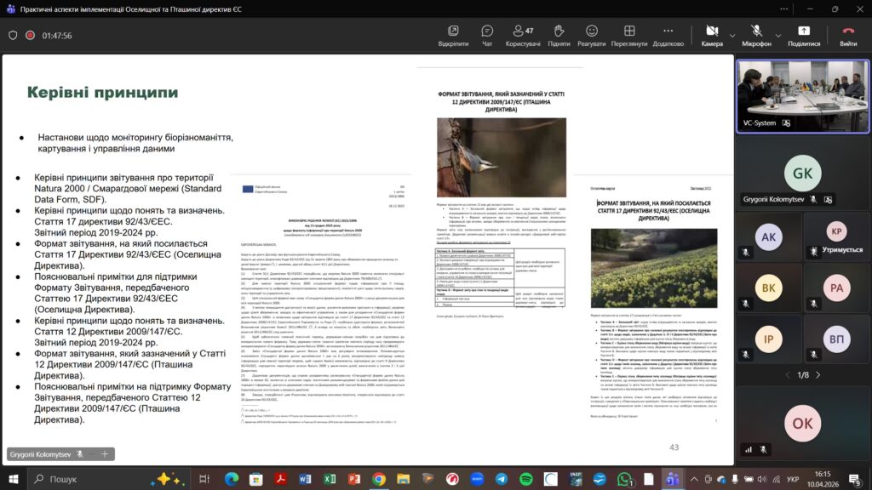This screenshot has height=490, width=872.
Task: Raise hand with Підняти button
Action: coord(559,35)
